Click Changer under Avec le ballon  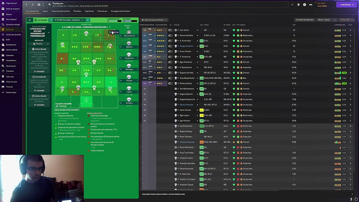pos(39,72)
